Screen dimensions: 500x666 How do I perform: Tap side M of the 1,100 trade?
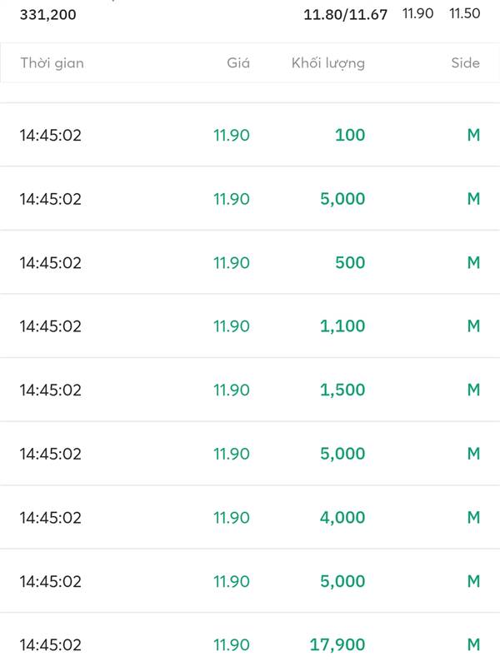[x=473, y=326]
